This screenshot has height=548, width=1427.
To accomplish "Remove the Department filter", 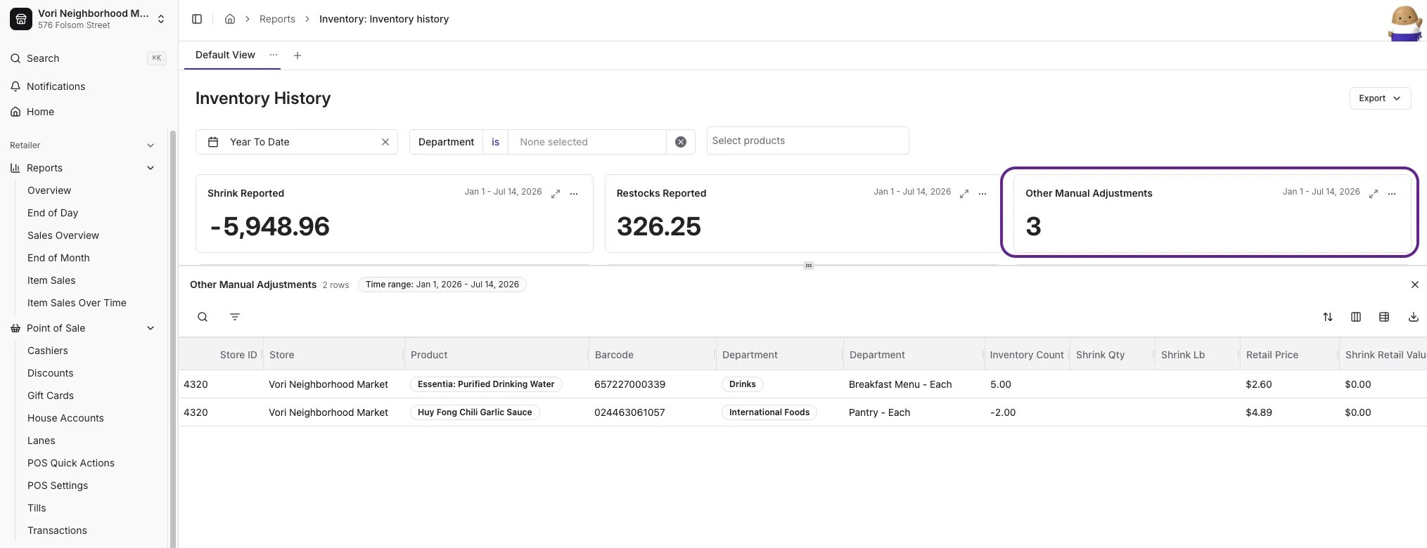I will [681, 142].
